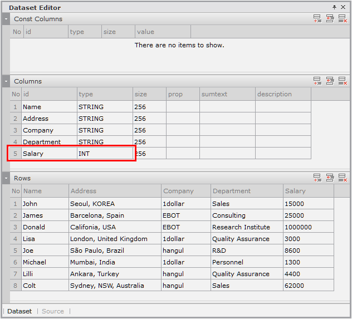Click delete row icon in Const Columns
The height and width of the screenshot is (319, 352).
tap(343, 19)
